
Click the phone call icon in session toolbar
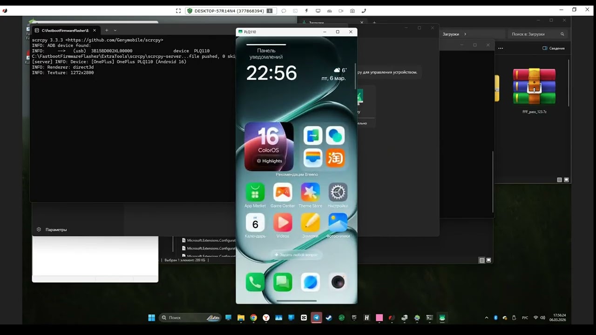coord(364,11)
